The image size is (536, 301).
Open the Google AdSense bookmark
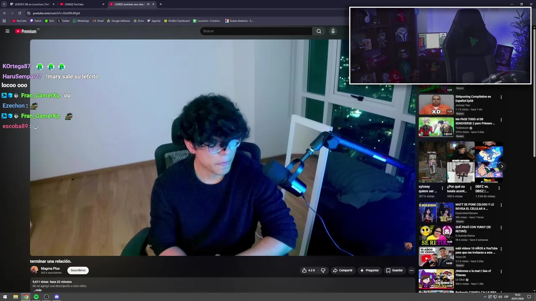[x=119, y=21]
